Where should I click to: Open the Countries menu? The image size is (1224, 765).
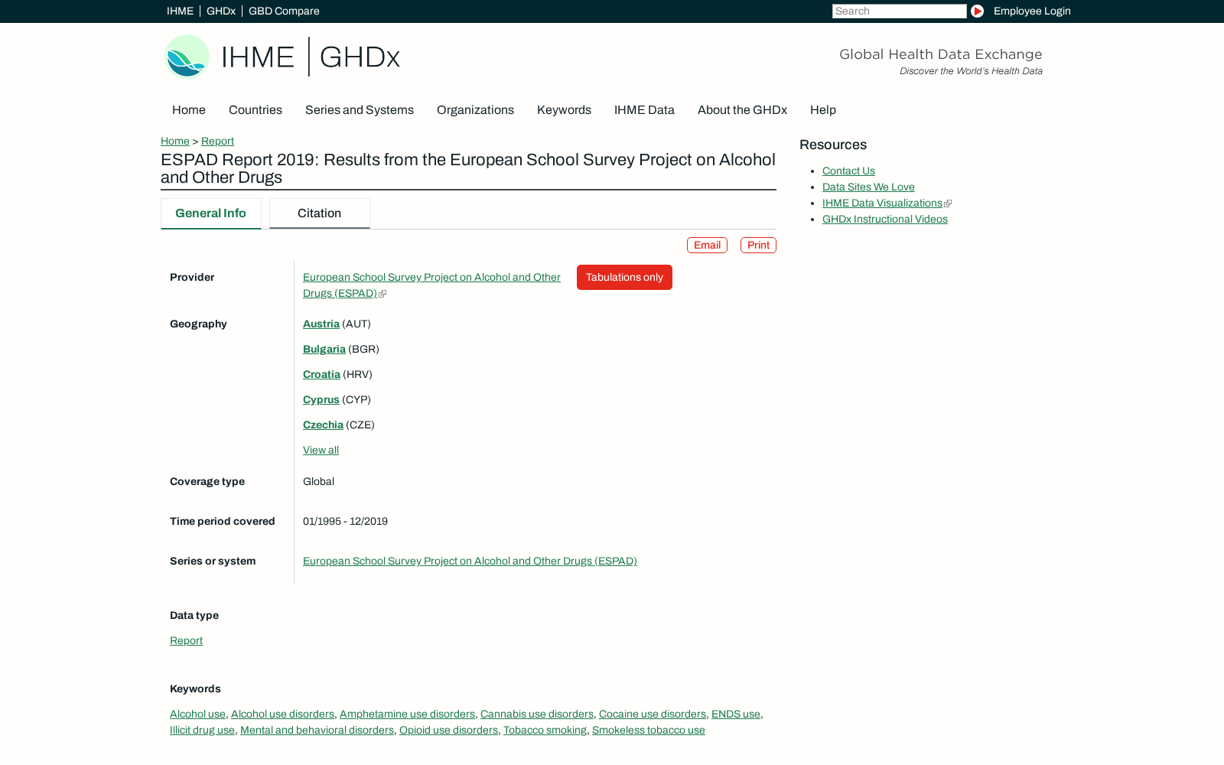tap(256, 110)
